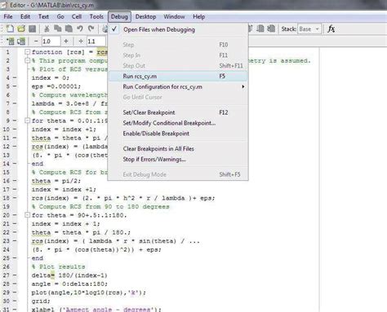Viewport: 387px width, 312px height.
Task: Open the Stack Base dropdown
Action: coord(309,29)
